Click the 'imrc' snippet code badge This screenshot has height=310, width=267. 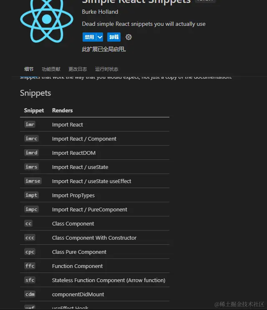31,139
